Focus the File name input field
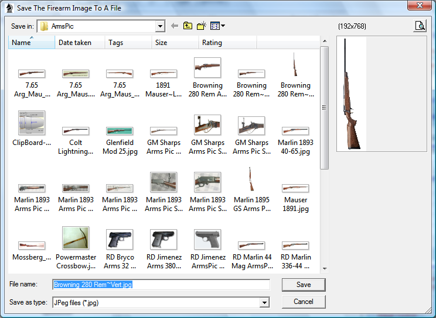The height and width of the screenshot is (318, 436). click(x=161, y=285)
